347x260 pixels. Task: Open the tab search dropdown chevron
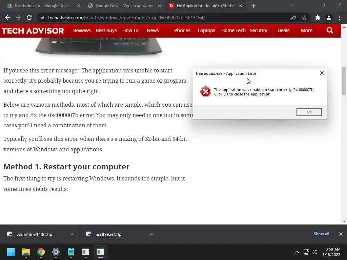click(292, 5)
